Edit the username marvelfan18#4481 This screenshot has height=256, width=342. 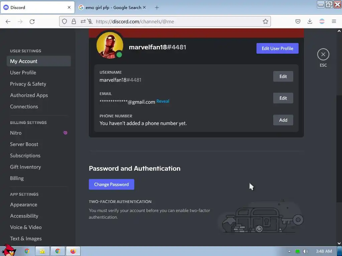coord(283,76)
